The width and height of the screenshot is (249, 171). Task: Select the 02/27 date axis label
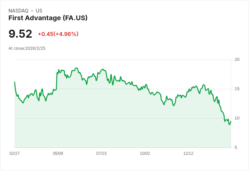[x=15, y=153]
